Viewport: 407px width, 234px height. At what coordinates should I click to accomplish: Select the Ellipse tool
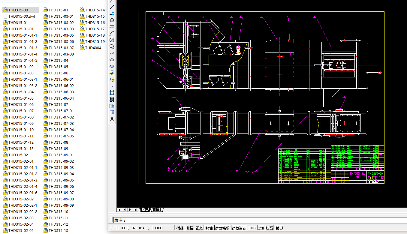click(112, 60)
